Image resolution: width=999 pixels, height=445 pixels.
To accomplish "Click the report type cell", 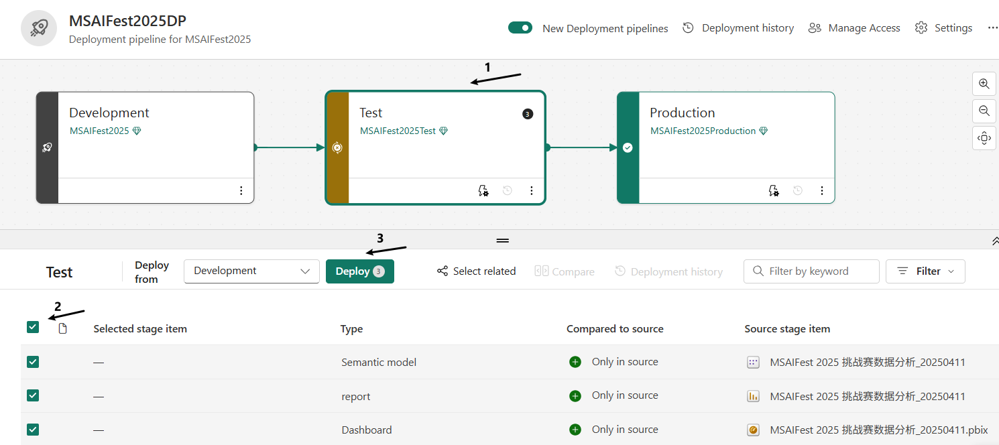I will [x=356, y=396].
